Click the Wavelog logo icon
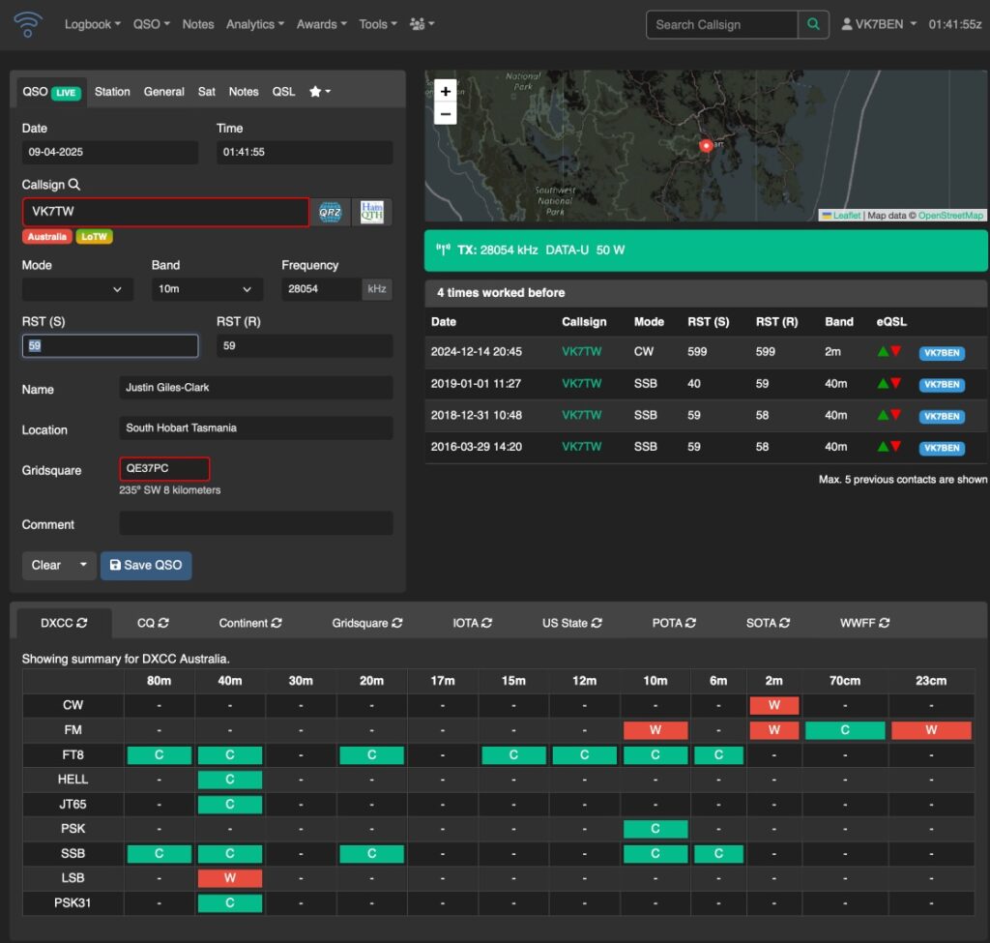990x943 pixels. coord(28,24)
